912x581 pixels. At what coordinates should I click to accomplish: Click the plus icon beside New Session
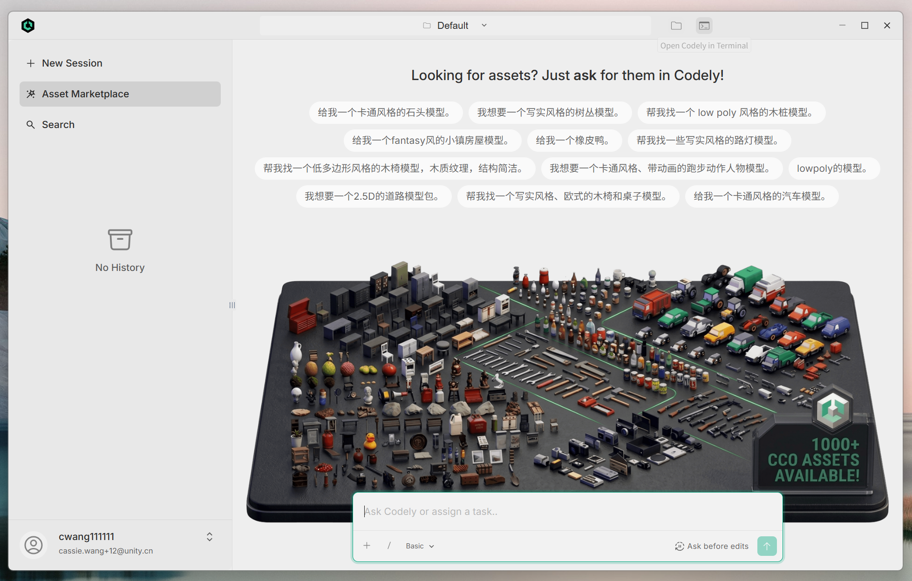pos(31,63)
